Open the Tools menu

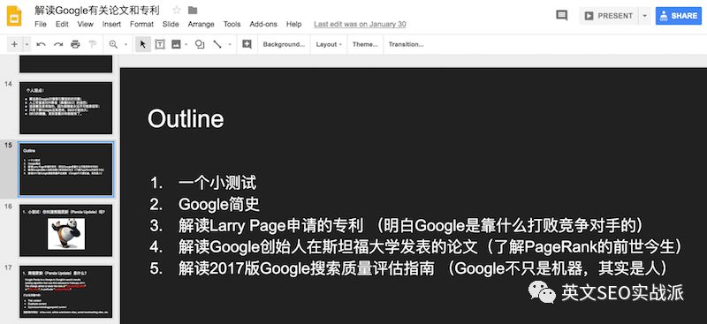(232, 25)
